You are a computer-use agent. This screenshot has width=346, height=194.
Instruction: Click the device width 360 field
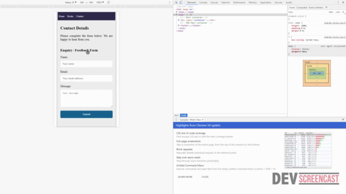point(82,2)
